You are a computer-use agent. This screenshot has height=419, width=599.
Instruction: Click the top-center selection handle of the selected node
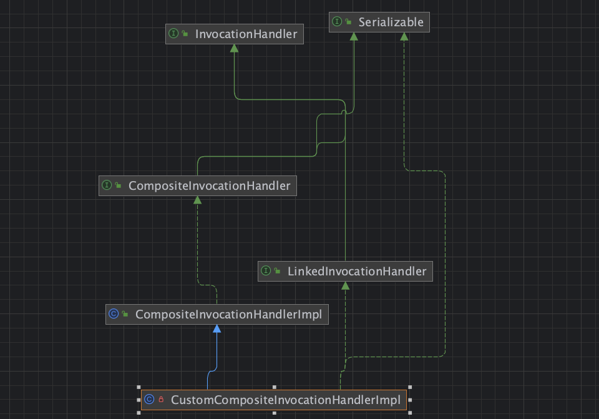(x=274, y=387)
